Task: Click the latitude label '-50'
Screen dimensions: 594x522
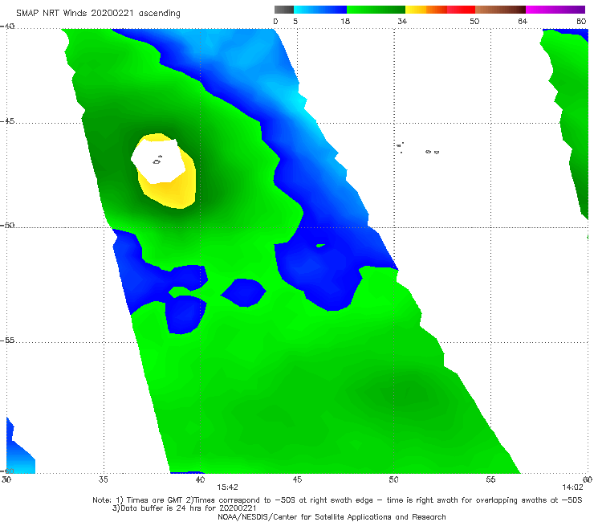Action: pyautogui.click(x=7, y=225)
